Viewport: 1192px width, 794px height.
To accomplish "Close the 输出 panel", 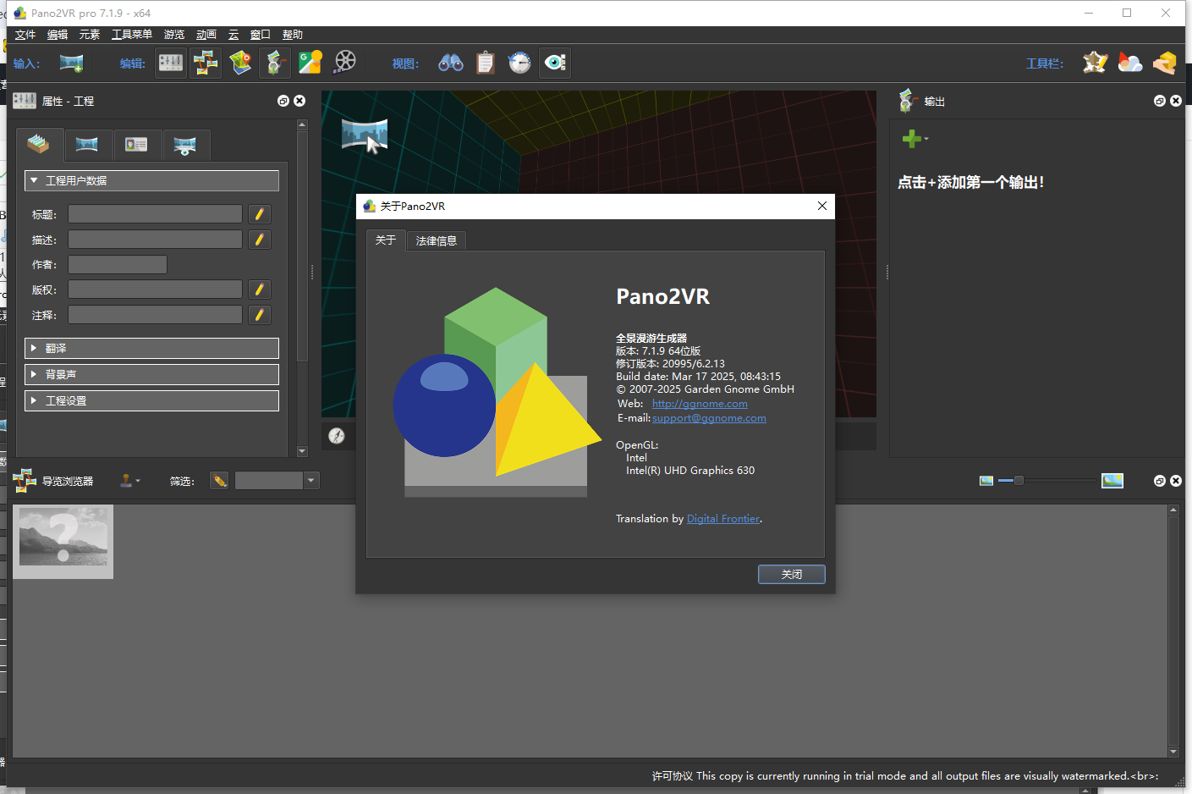I will (x=1176, y=101).
